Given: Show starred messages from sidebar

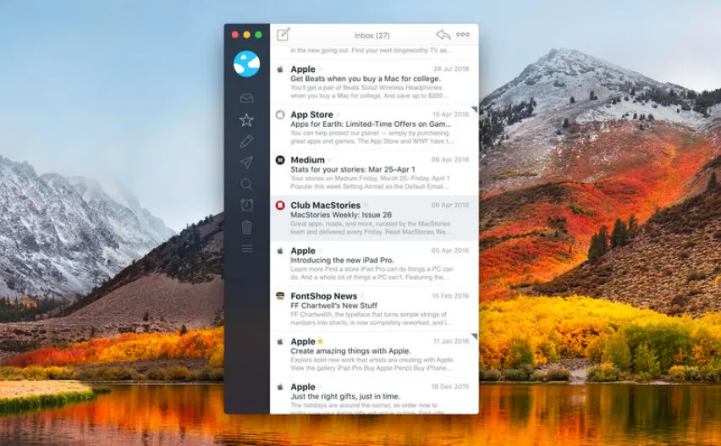Looking at the screenshot, I should tap(246, 120).
